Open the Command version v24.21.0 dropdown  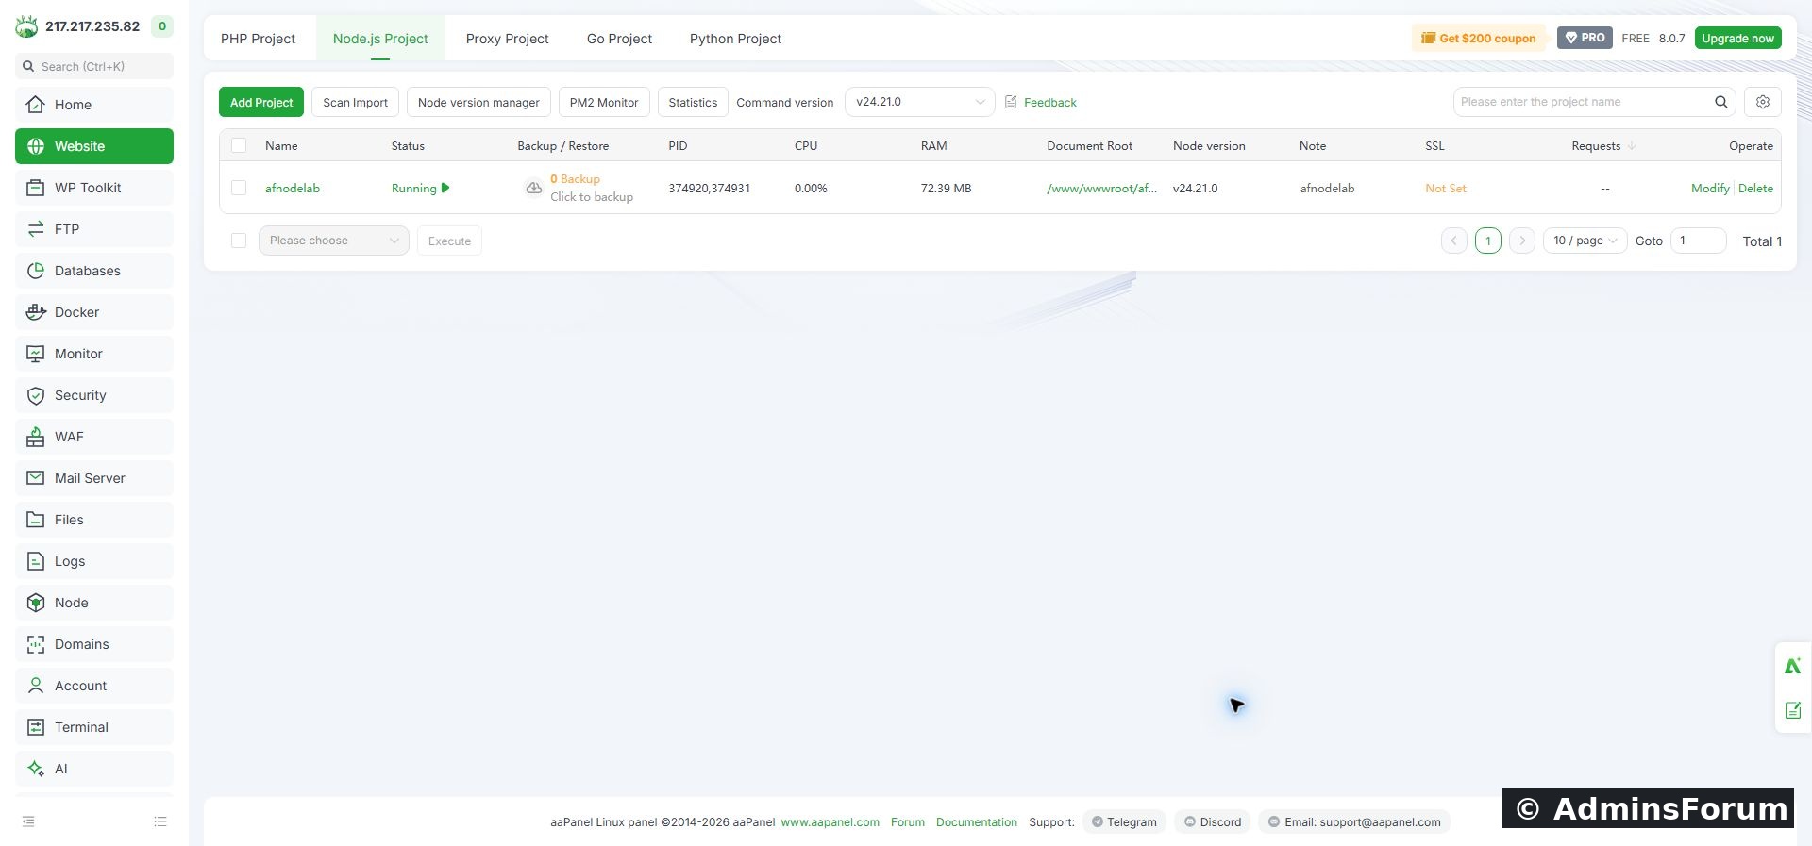click(x=919, y=102)
